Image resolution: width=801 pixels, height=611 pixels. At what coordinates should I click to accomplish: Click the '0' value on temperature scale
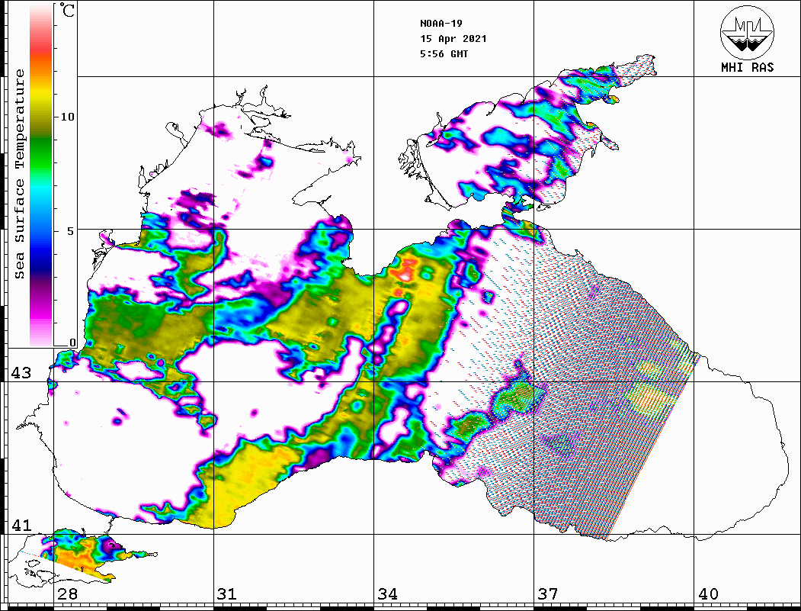coord(72,342)
